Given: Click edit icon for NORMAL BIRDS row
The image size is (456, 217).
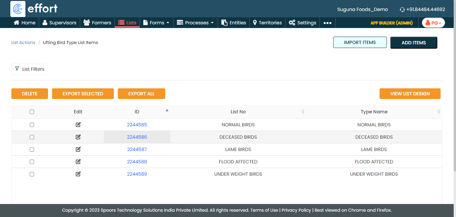Looking at the screenshot, I should point(78,125).
